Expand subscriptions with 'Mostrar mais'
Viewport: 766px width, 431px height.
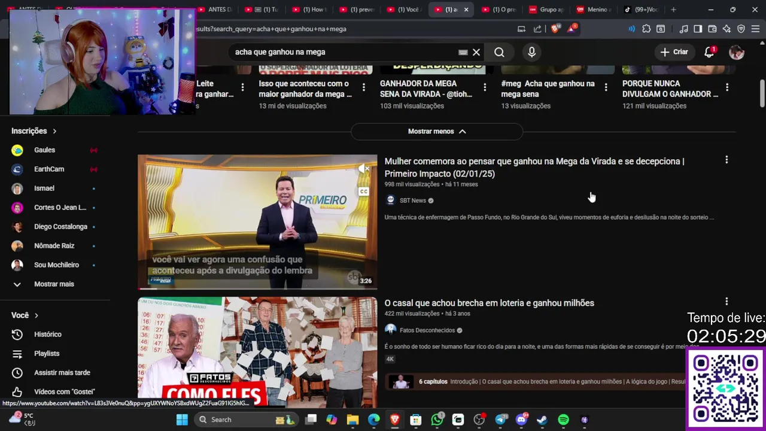coord(54,284)
